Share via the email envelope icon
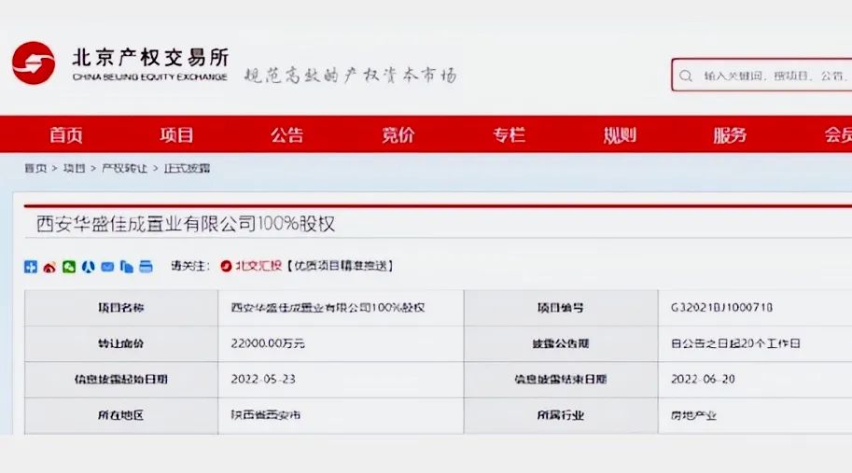The image size is (852, 473). (107, 267)
